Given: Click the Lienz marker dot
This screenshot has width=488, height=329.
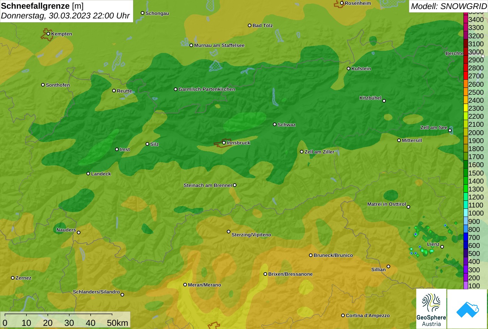Looking at the screenshot, I should click(x=442, y=247).
